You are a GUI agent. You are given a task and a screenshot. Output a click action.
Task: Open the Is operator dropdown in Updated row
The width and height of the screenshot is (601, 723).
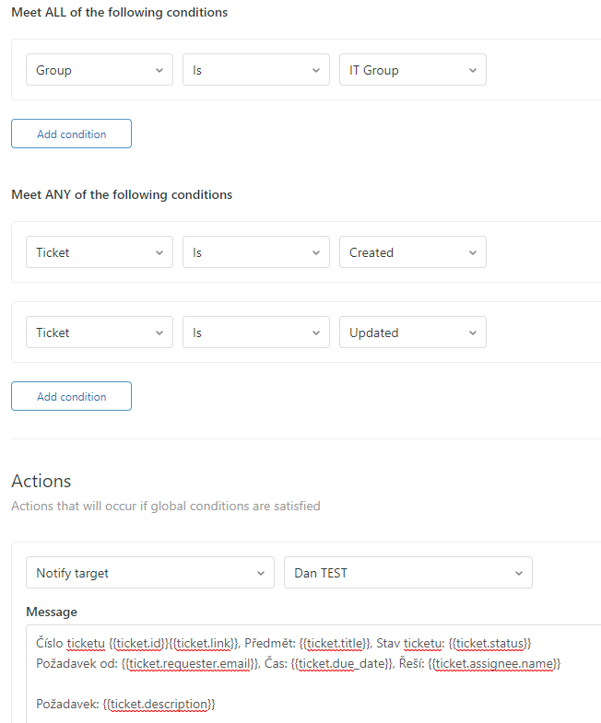pos(255,332)
